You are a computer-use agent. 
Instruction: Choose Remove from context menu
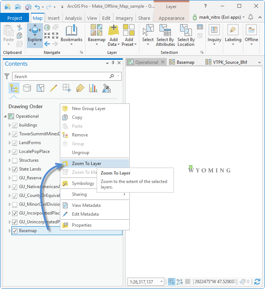[95, 135]
